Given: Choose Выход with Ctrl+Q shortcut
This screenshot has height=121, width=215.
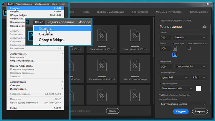Looking at the screenshot, I should tap(36, 108).
